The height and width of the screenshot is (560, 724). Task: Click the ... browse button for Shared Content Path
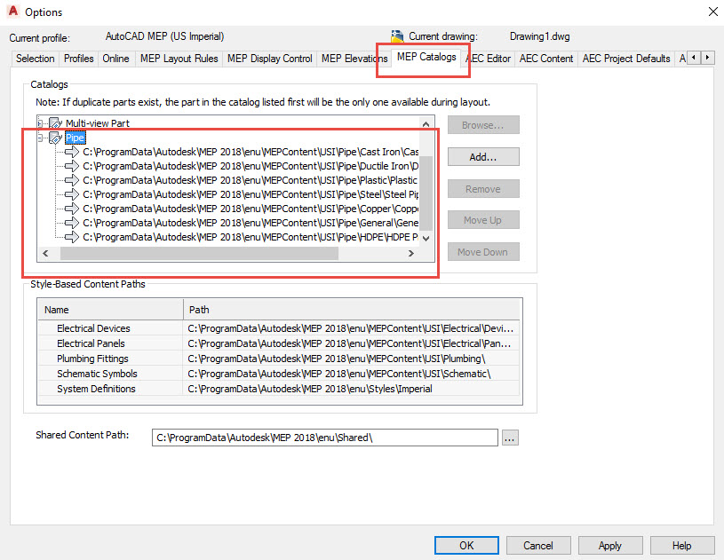click(510, 437)
